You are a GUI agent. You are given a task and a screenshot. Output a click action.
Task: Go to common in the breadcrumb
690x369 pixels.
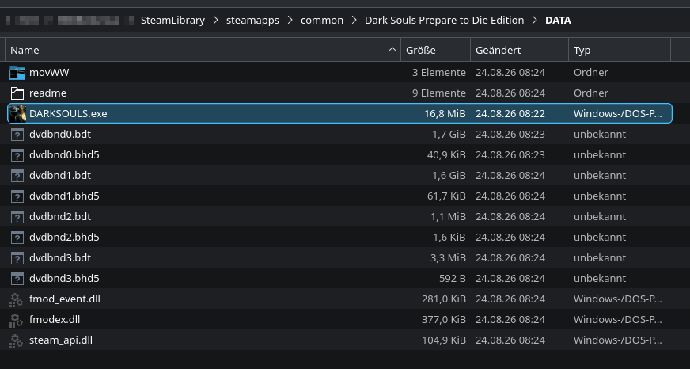point(322,21)
